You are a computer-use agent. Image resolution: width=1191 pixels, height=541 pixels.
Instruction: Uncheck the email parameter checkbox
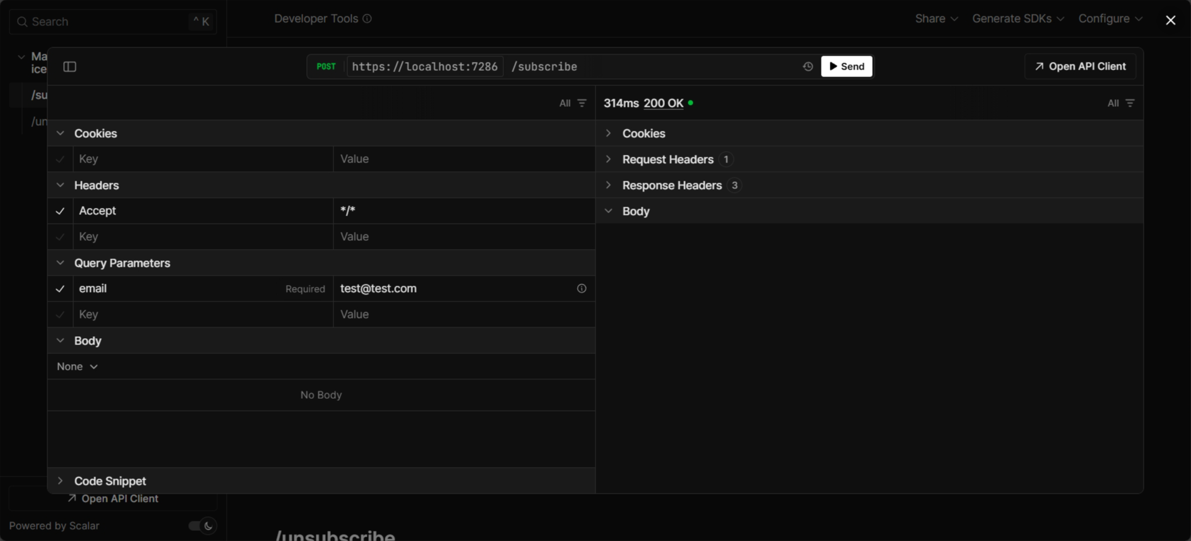coord(60,289)
